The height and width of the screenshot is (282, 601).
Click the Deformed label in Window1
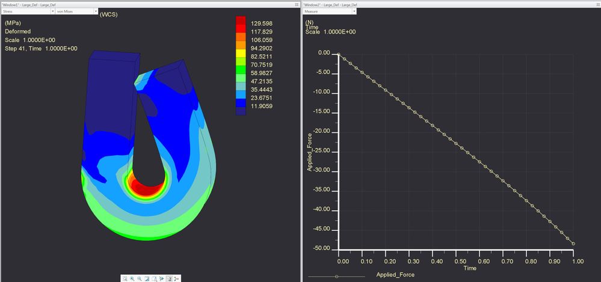click(17, 31)
